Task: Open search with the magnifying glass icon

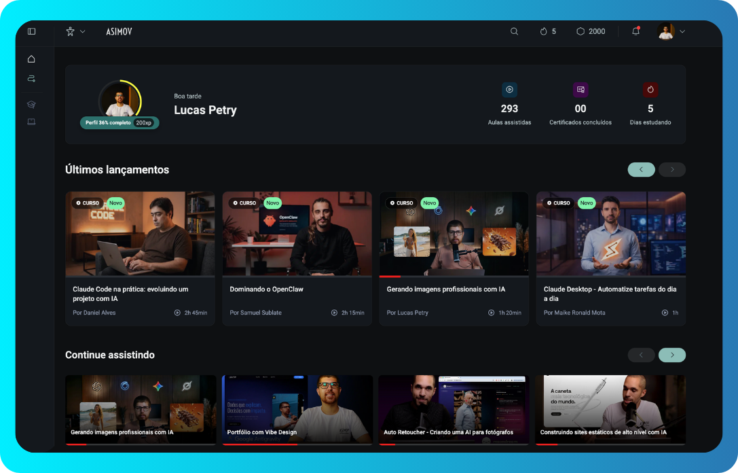Action: (514, 31)
